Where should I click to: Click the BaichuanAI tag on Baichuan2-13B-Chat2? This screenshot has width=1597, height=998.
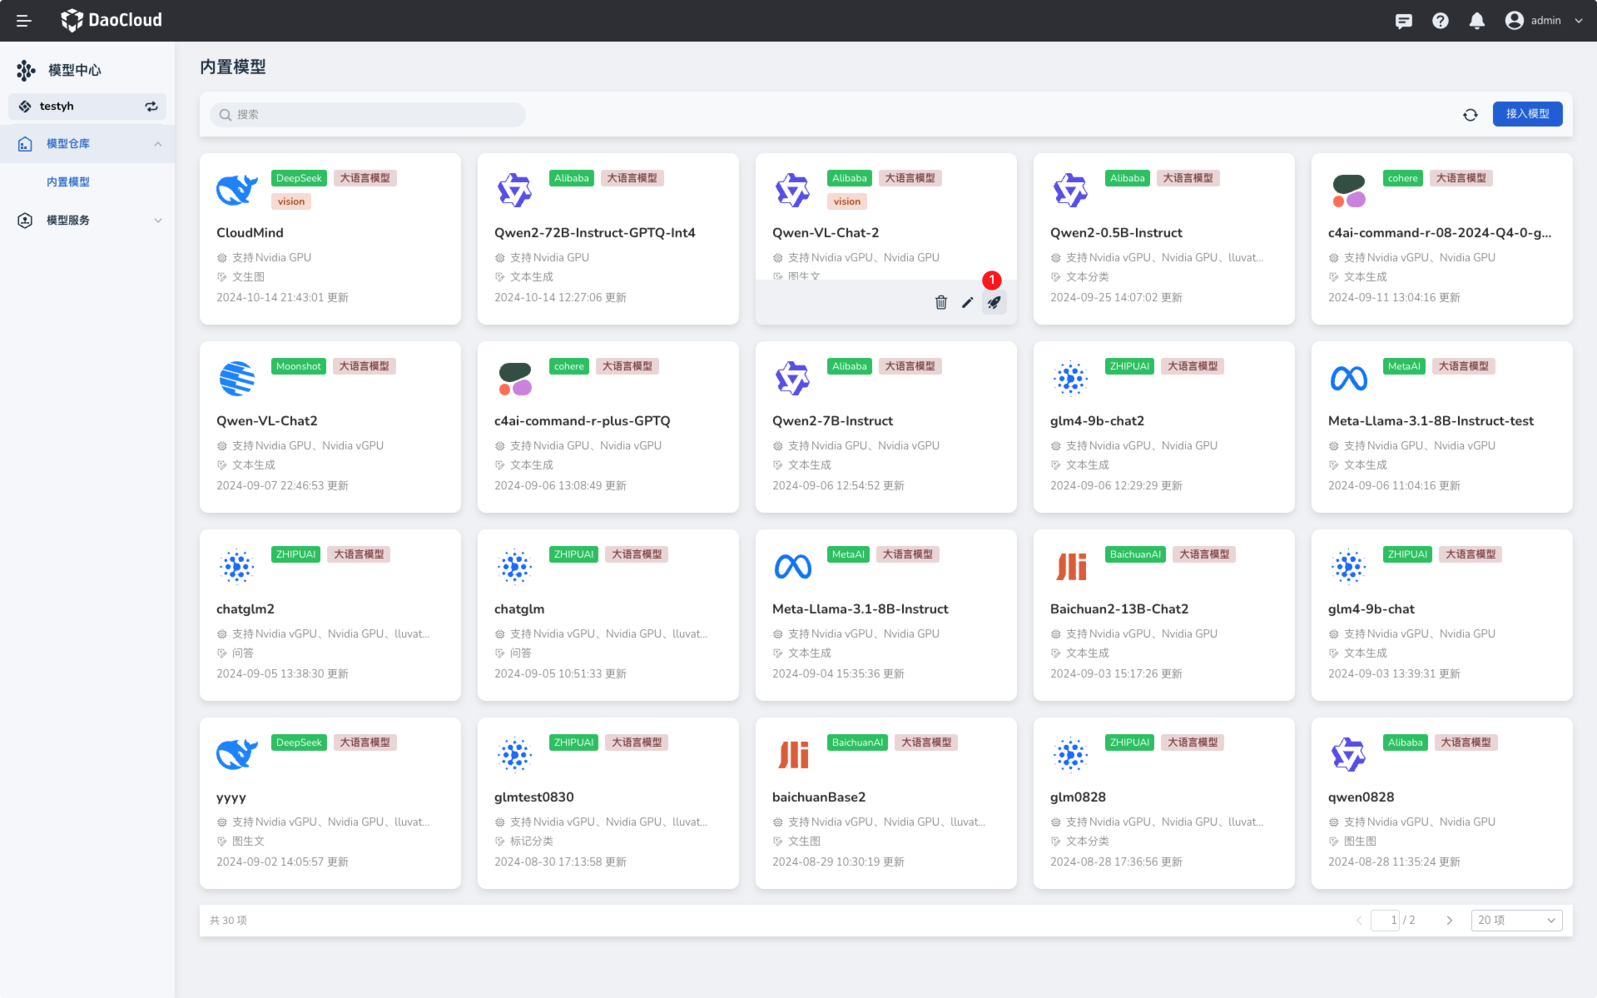pyautogui.click(x=1135, y=554)
